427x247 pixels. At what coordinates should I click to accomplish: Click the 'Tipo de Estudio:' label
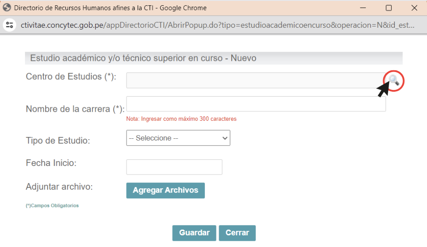(58, 141)
